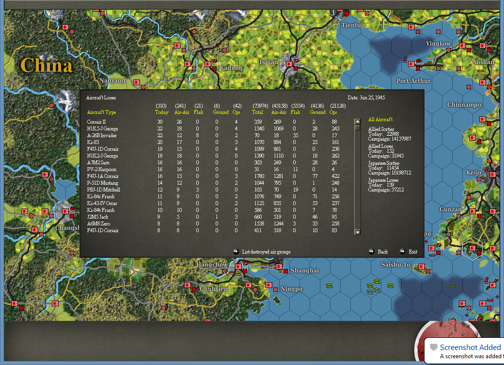Click the white-outlined selected hex

tap(472, 248)
